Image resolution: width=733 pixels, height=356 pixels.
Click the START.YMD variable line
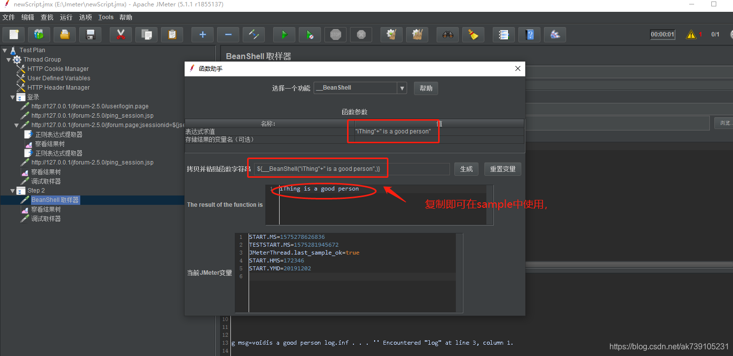[280, 268]
